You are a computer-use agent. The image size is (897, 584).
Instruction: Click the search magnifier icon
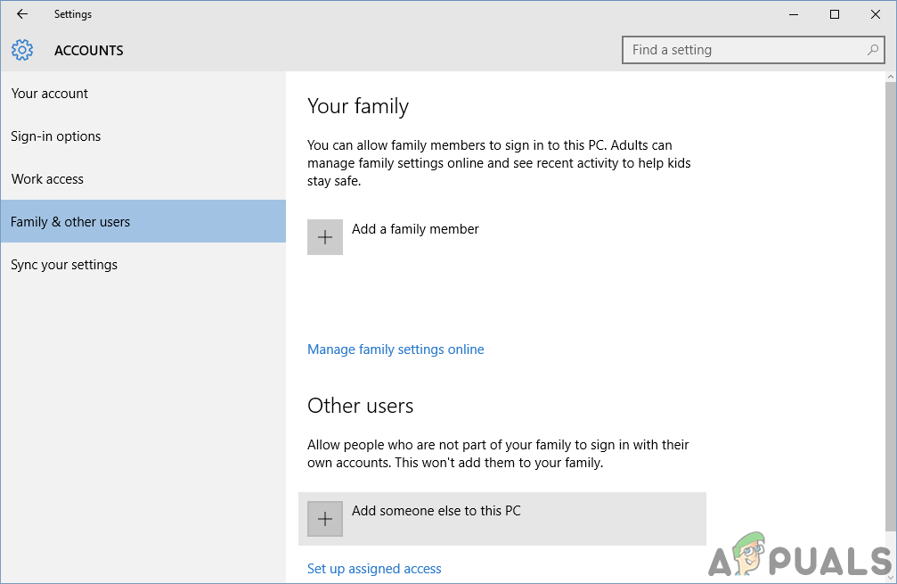click(x=873, y=50)
